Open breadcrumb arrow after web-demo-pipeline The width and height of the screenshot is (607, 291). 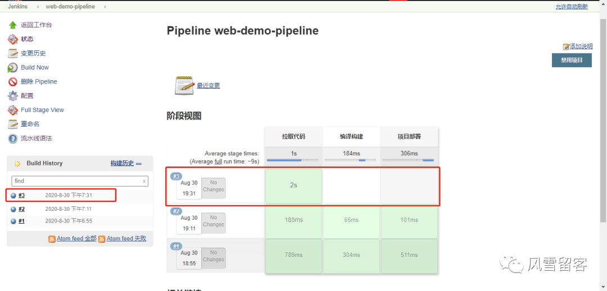coord(105,7)
